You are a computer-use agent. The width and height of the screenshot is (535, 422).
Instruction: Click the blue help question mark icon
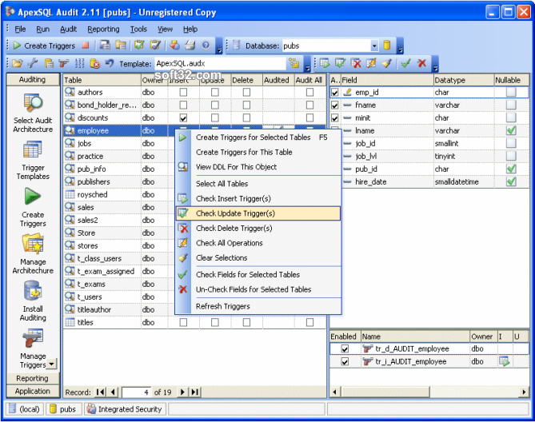point(206,45)
